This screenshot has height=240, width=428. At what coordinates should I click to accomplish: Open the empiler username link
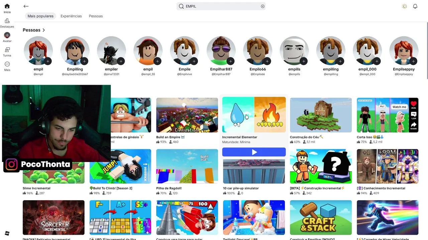pyautogui.click(x=111, y=69)
